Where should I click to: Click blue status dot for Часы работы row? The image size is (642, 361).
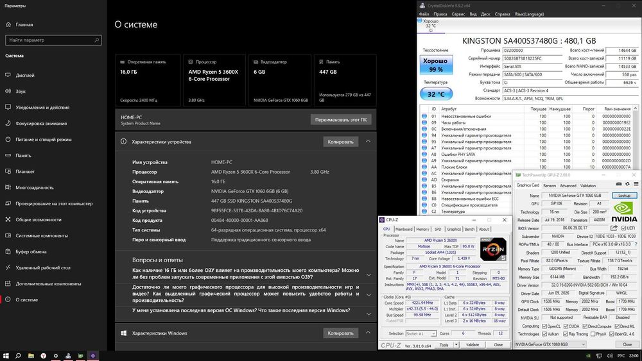(424, 122)
